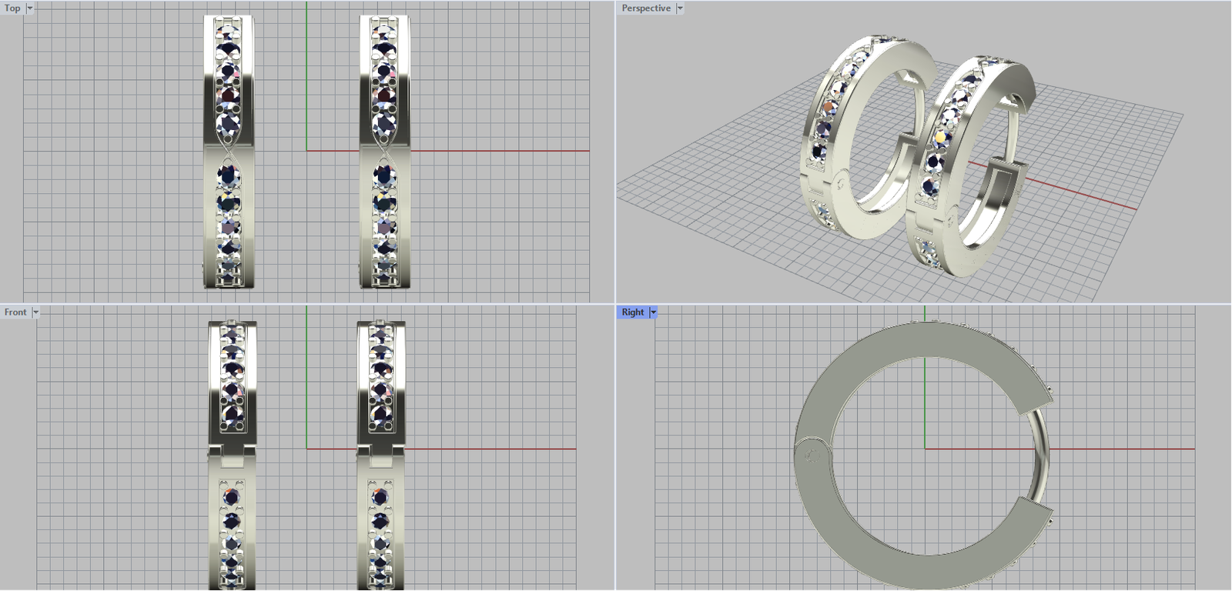
Task: Click the hinge pin in Right view
Action: point(811,456)
